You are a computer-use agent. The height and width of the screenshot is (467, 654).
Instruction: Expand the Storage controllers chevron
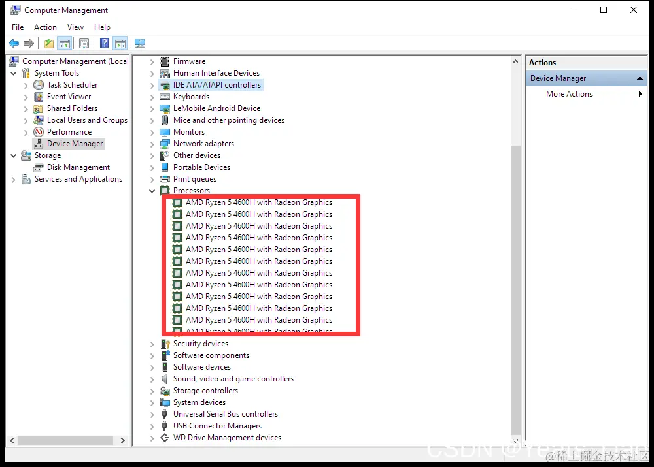pyautogui.click(x=152, y=392)
